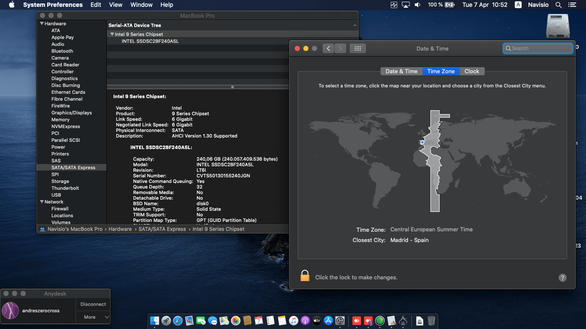Open Messages from the Dock
Screen dimensions: 586x329
click(212, 320)
